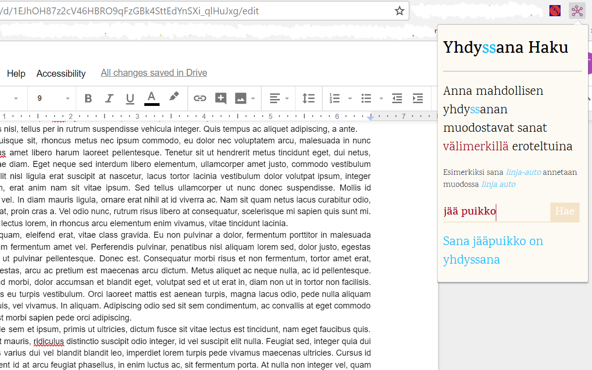592x370 pixels.
Task: Add a comment using the toolbar icon
Action: tap(221, 99)
